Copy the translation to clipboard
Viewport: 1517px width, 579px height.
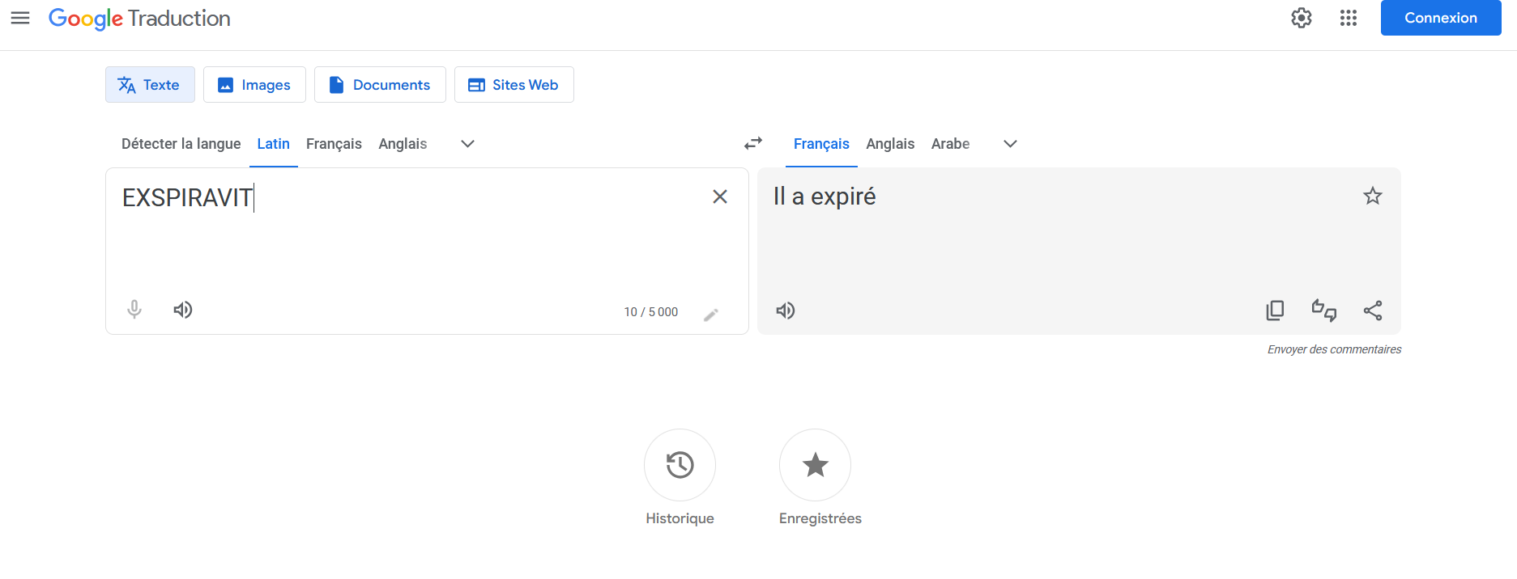[x=1275, y=311]
